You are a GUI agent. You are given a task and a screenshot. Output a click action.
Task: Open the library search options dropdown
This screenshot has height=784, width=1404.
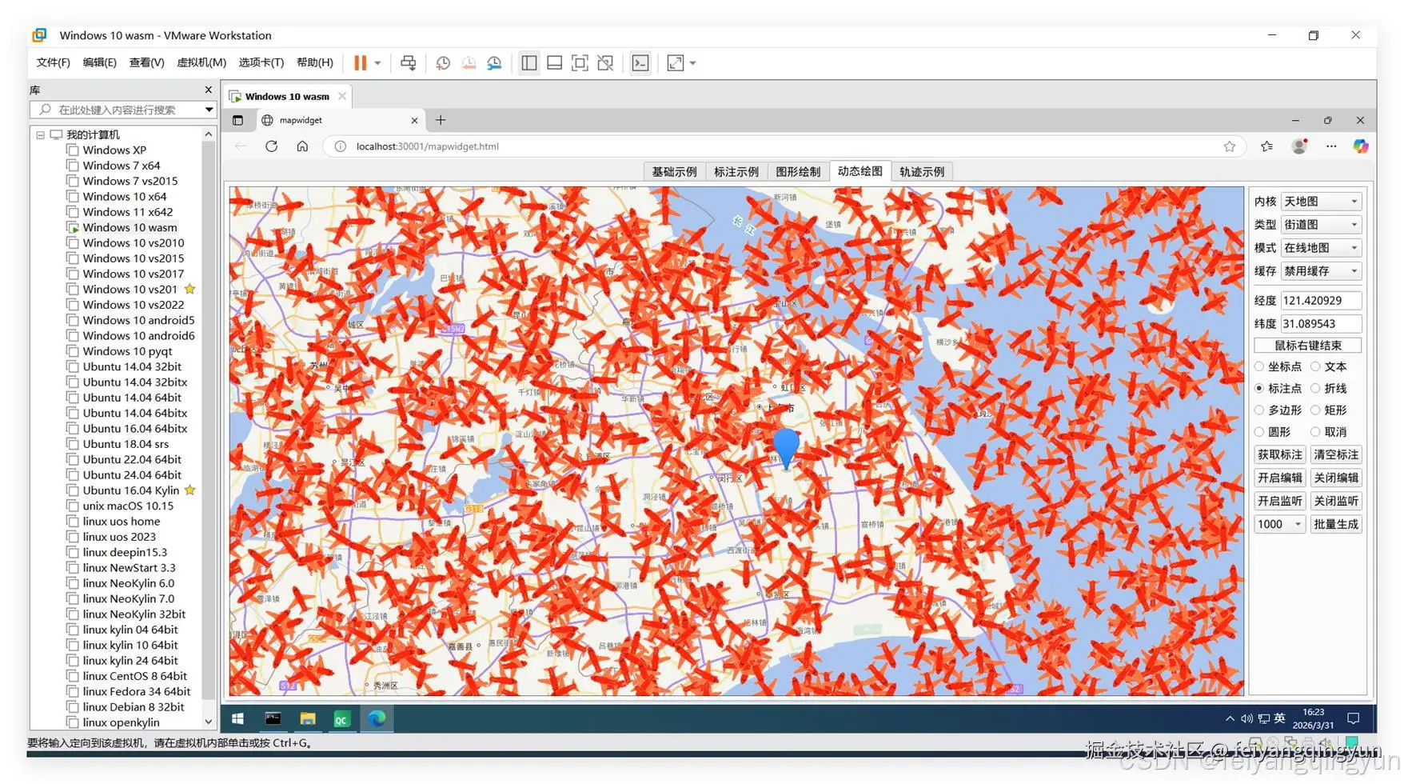pos(209,110)
